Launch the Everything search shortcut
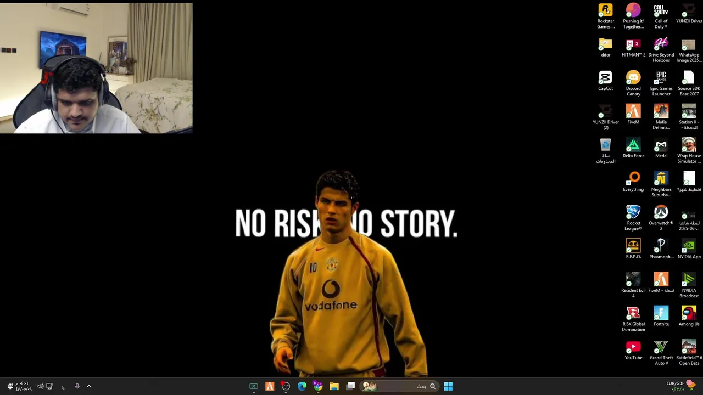This screenshot has width=703, height=395. click(633, 182)
